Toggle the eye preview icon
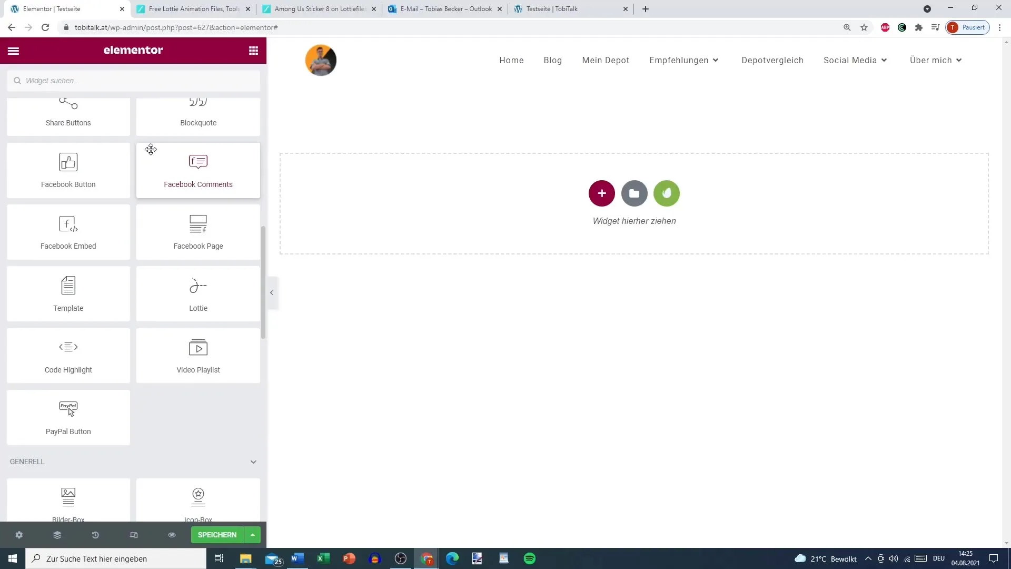1011x569 pixels. coord(172,535)
